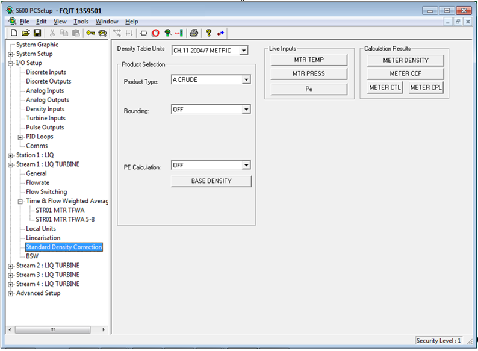Click the MTR PRESS live input button
The height and width of the screenshot is (351, 478).
tap(309, 73)
